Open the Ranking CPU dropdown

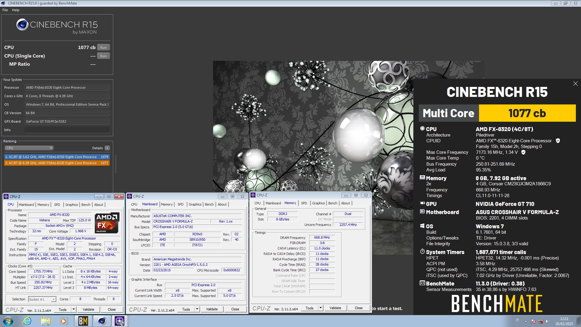coord(29,148)
